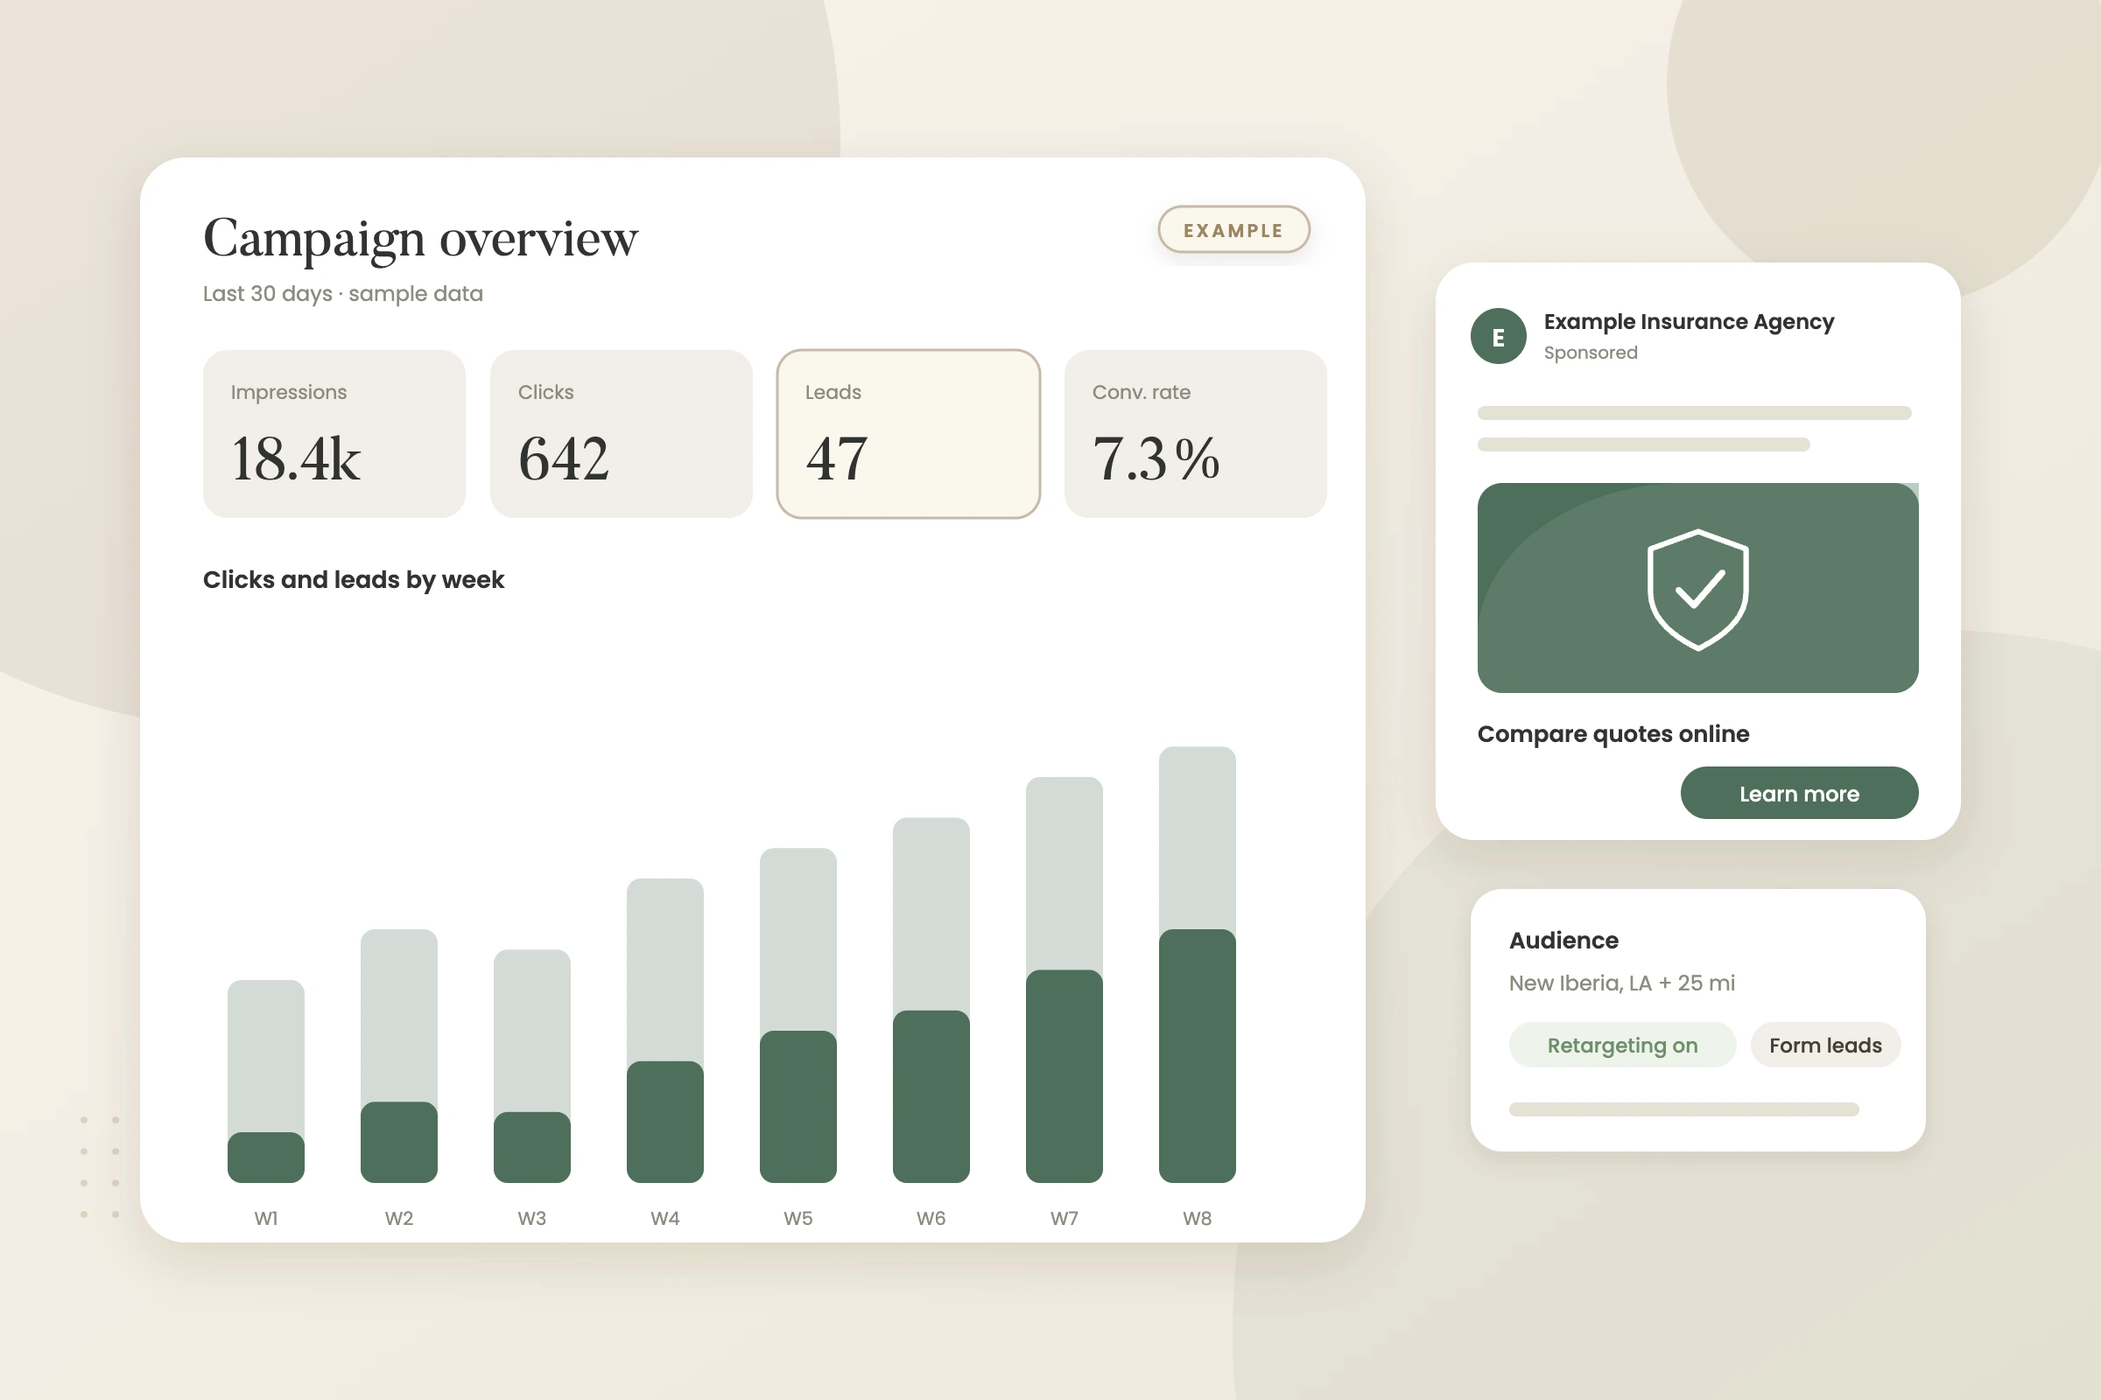Image resolution: width=2101 pixels, height=1400 pixels.
Task: Click the W8 axis label
Action: (x=1198, y=1219)
